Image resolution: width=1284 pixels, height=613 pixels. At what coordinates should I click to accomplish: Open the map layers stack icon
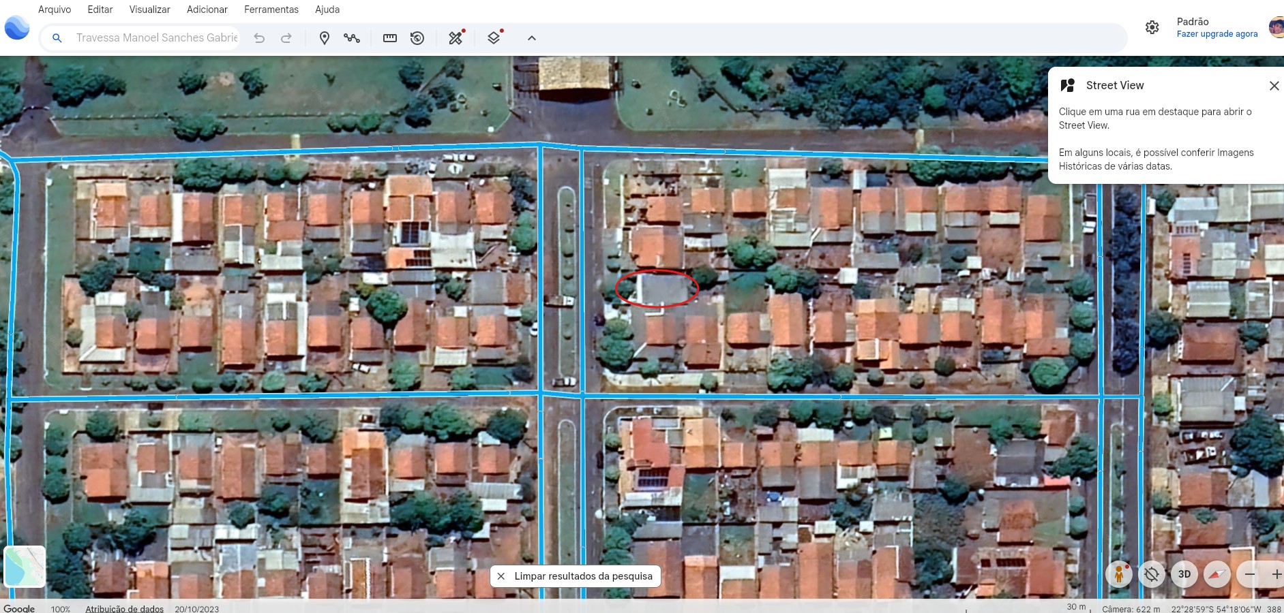494,38
